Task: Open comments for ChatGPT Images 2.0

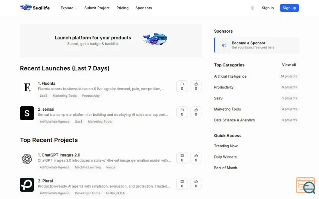Action: pyautogui.click(x=182, y=158)
